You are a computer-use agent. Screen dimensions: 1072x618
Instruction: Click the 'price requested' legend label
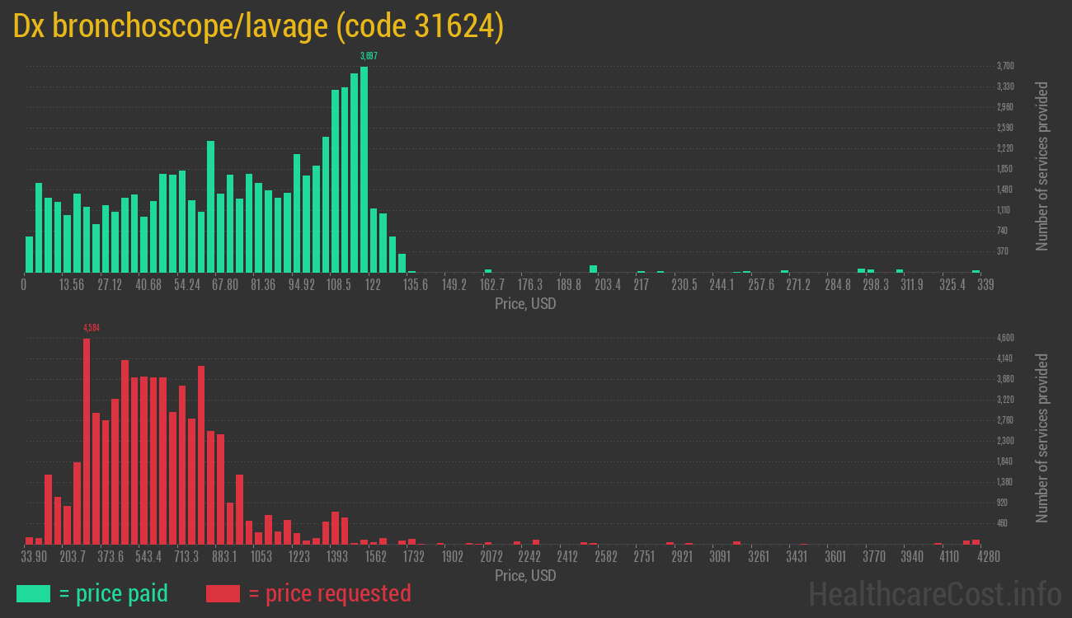click(x=329, y=593)
